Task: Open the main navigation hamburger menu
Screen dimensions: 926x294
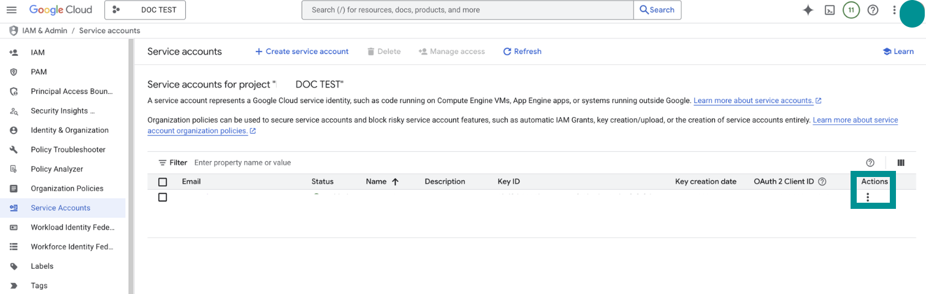Action: pos(11,10)
